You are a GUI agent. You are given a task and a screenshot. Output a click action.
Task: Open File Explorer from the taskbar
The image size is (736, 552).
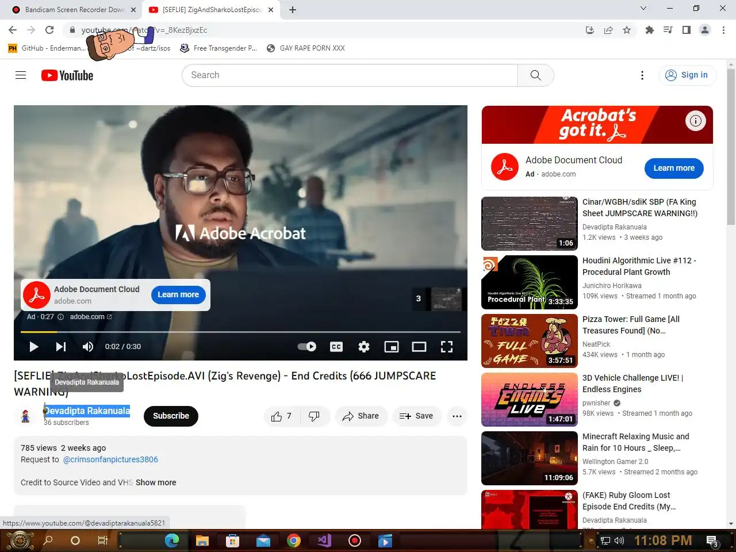(x=202, y=540)
